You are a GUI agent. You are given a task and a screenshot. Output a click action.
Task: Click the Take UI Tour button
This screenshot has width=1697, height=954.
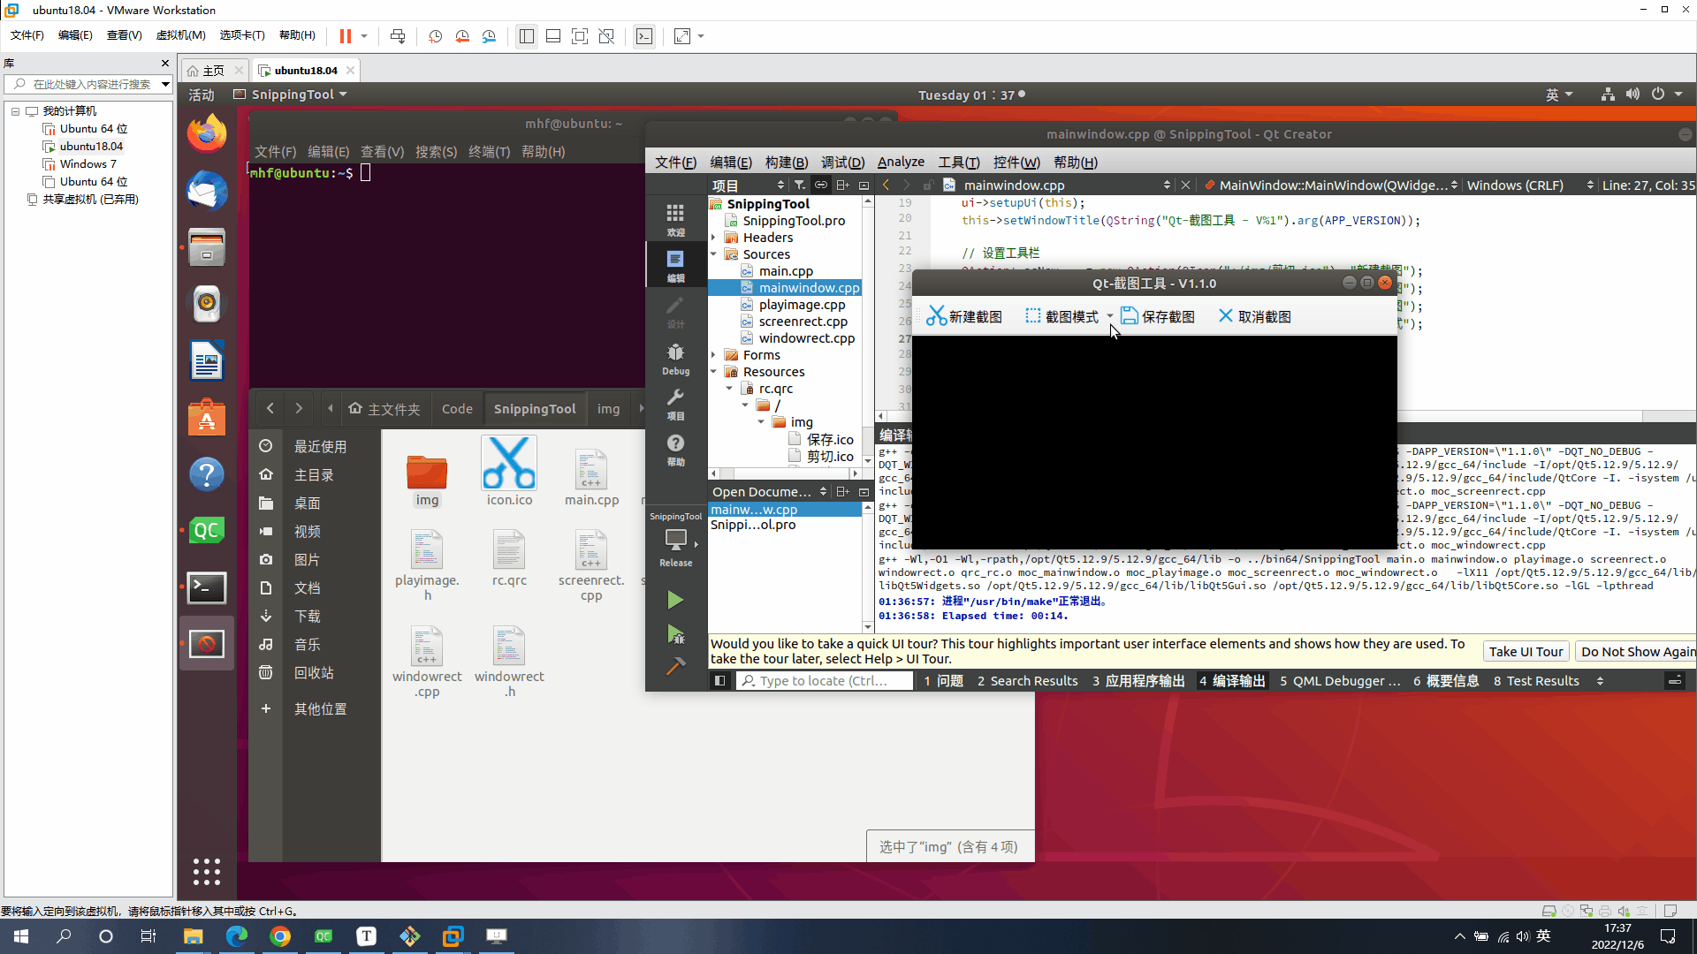click(x=1526, y=652)
